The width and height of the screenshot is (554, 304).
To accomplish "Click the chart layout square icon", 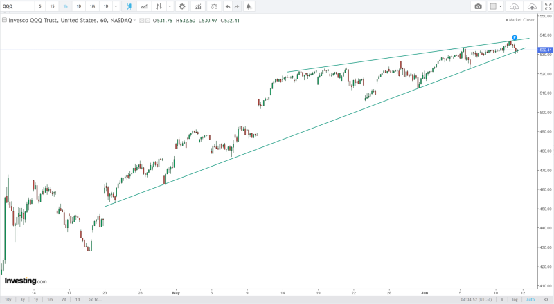I will [x=493, y=6].
